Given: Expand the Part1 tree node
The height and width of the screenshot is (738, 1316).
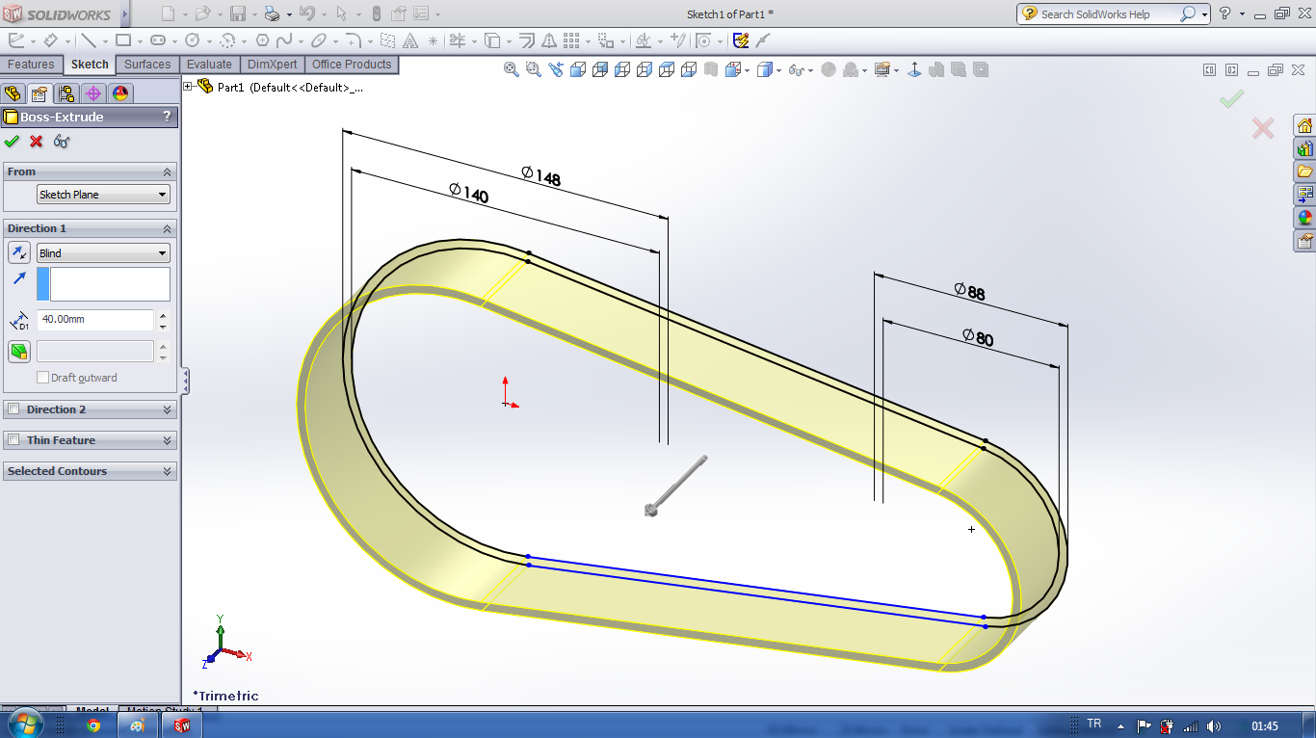Looking at the screenshot, I should 188,87.
